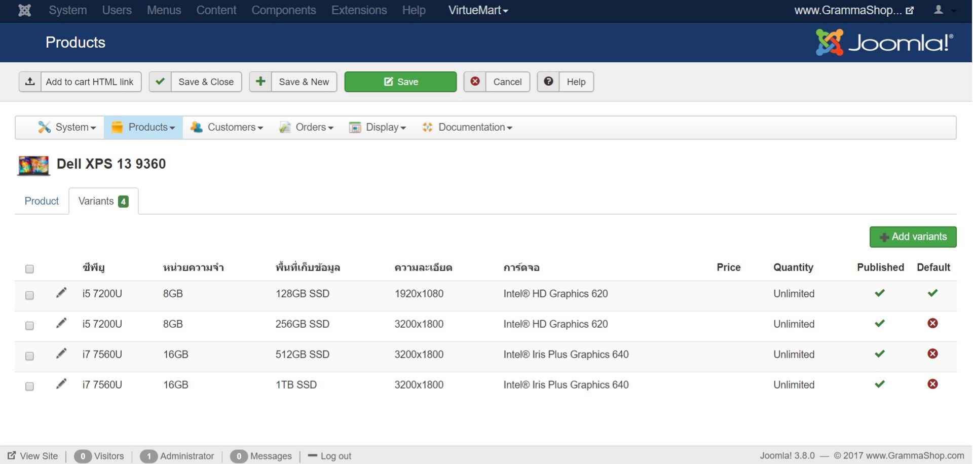This screenshot has height=464, width=973.
Task: Click View Site link in footer
Action: pyautogui.click(x=33, y=456)
